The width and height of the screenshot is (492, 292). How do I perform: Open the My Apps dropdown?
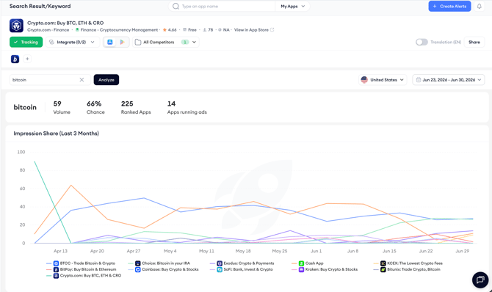[292, 7]
